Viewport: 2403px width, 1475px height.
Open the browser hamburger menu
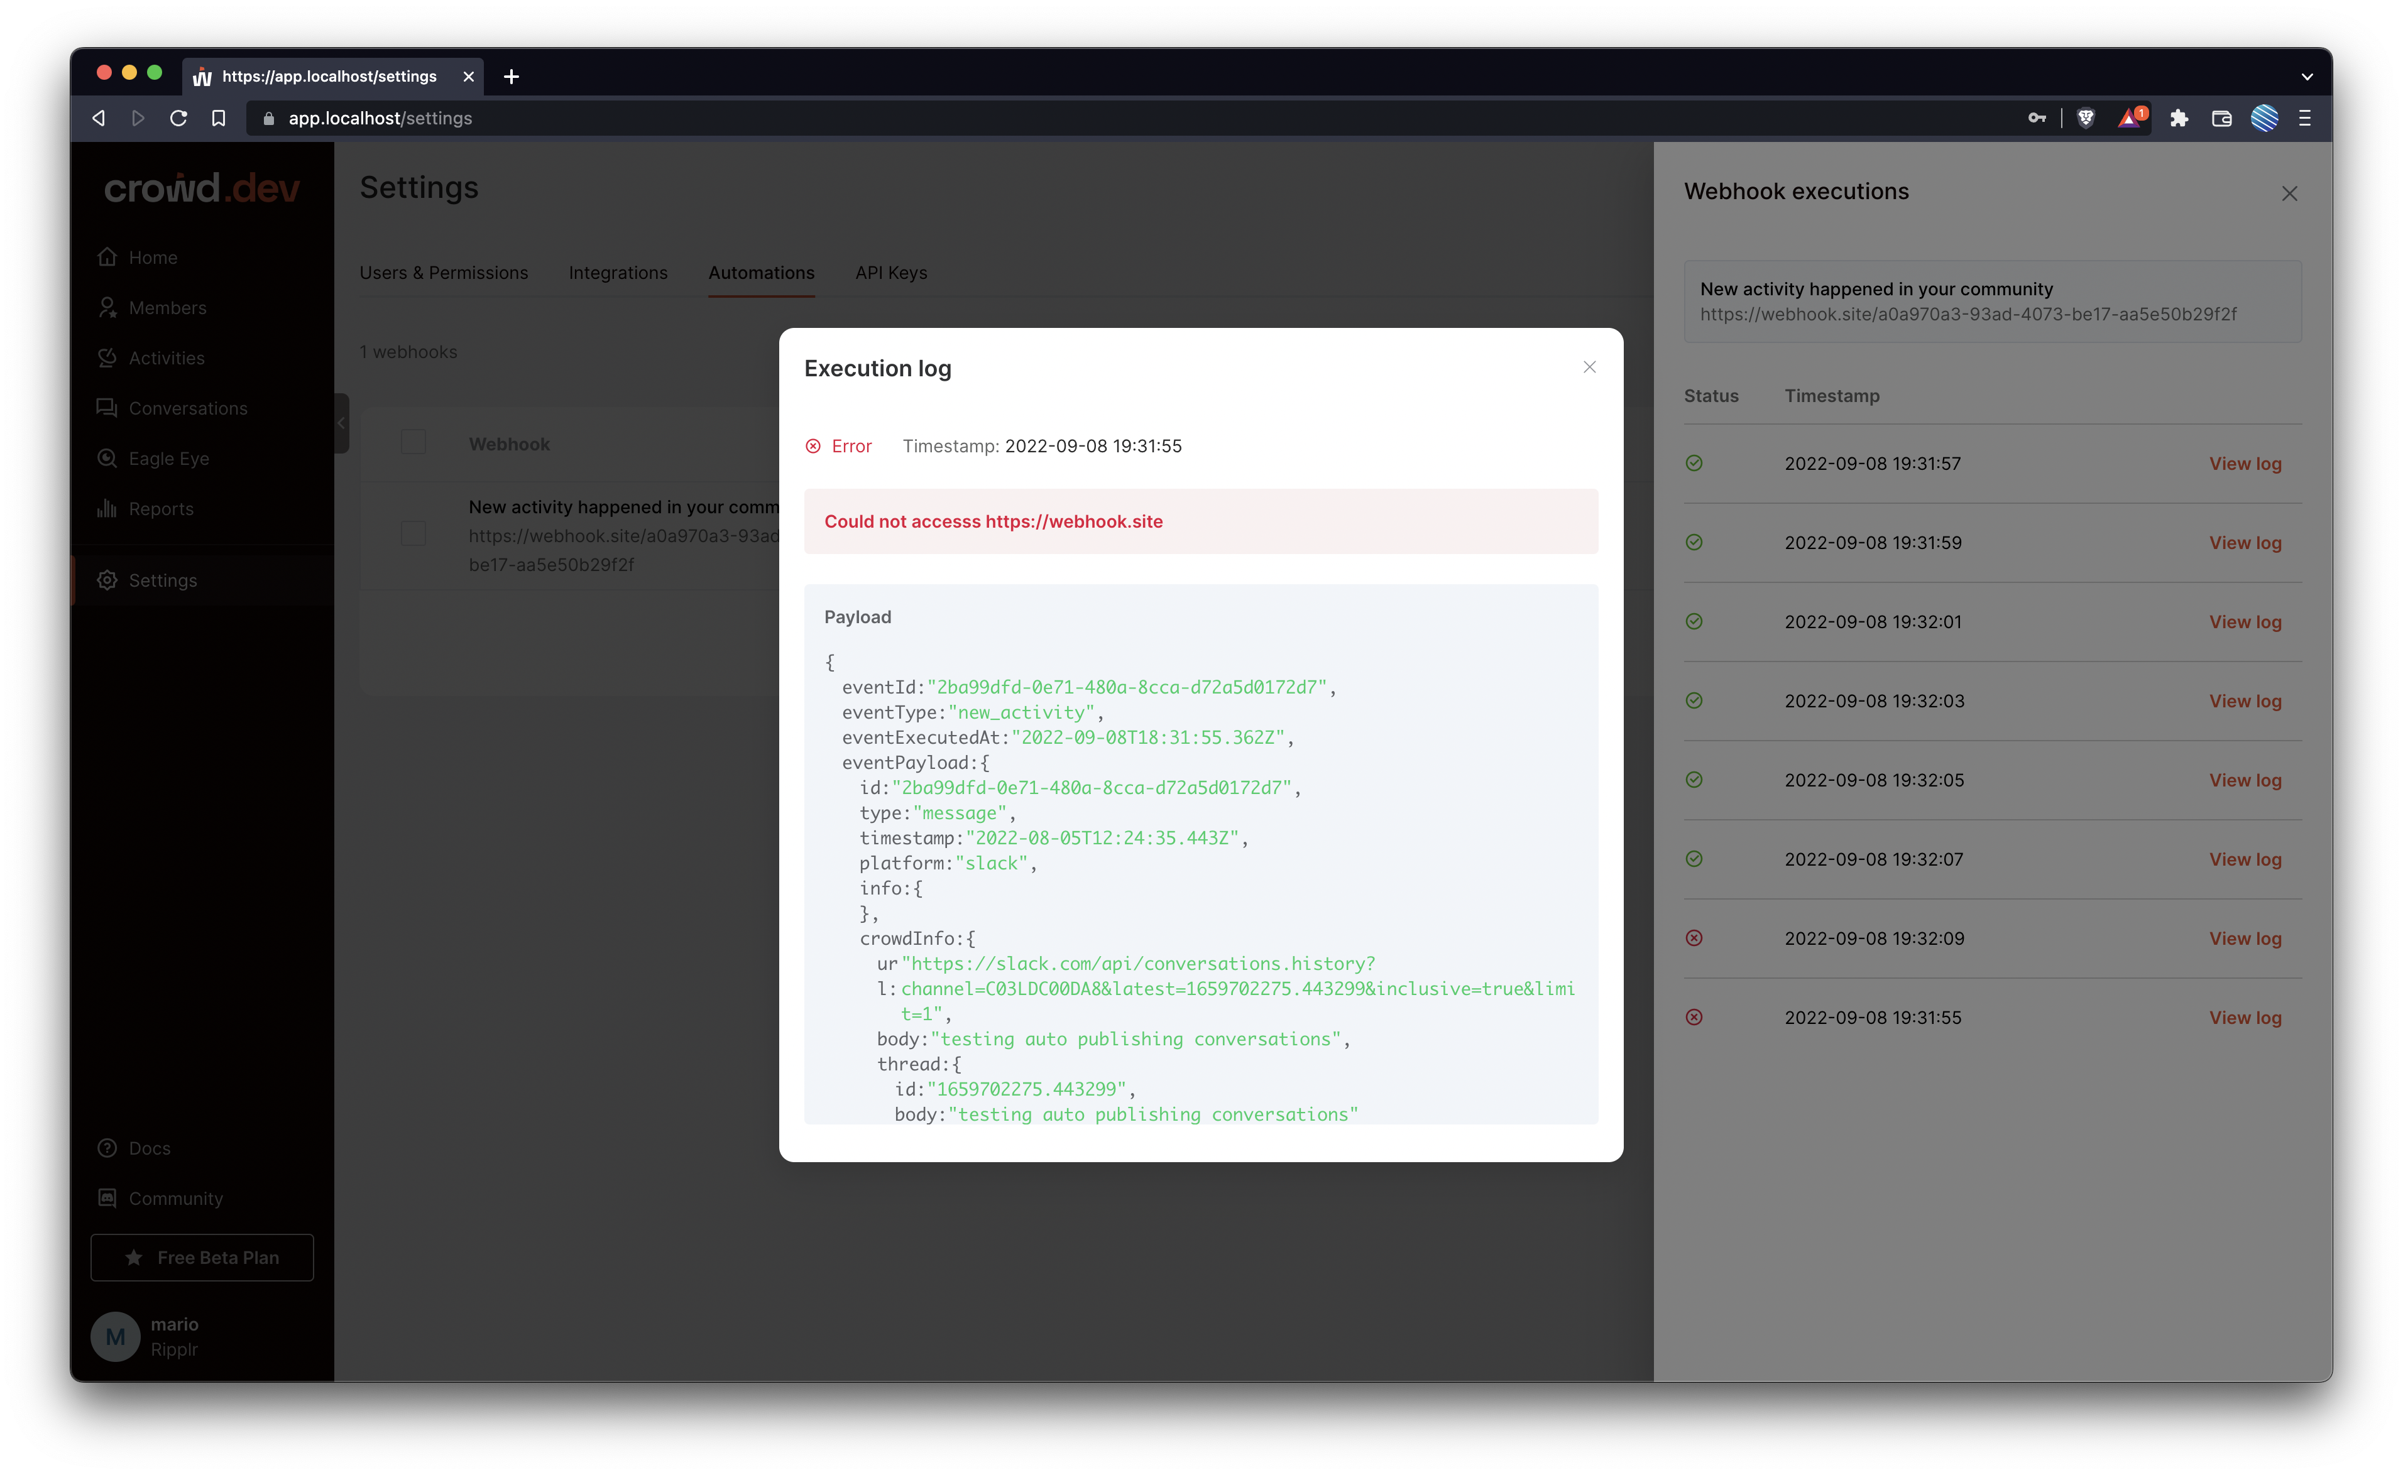coord(2304,118)
